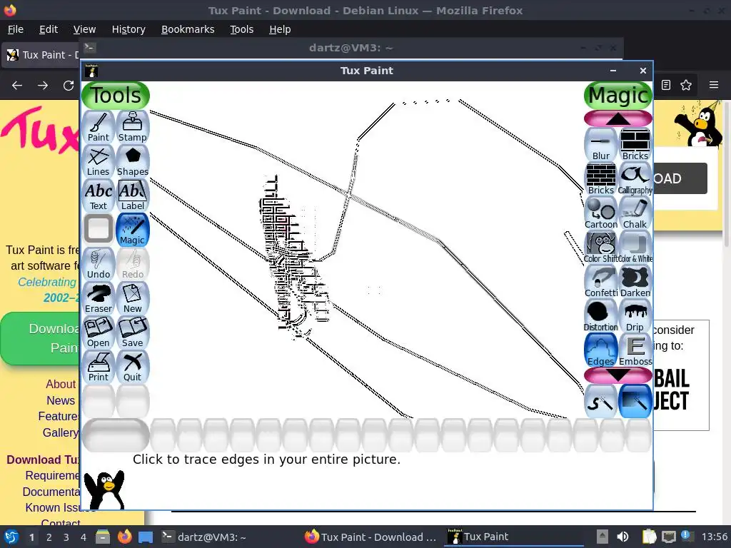Start a New drawing
This screenshot has height=548, width=731.
coord(132,298)
